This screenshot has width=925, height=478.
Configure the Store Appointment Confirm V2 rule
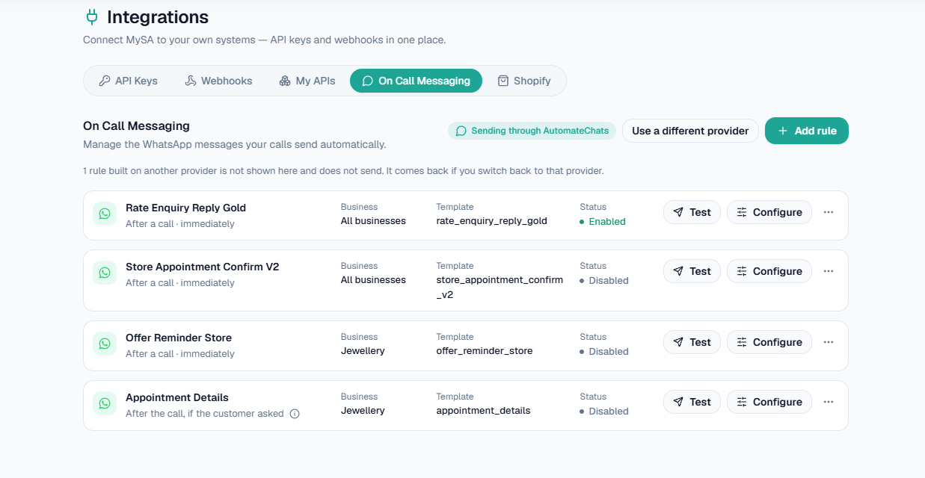769,271
